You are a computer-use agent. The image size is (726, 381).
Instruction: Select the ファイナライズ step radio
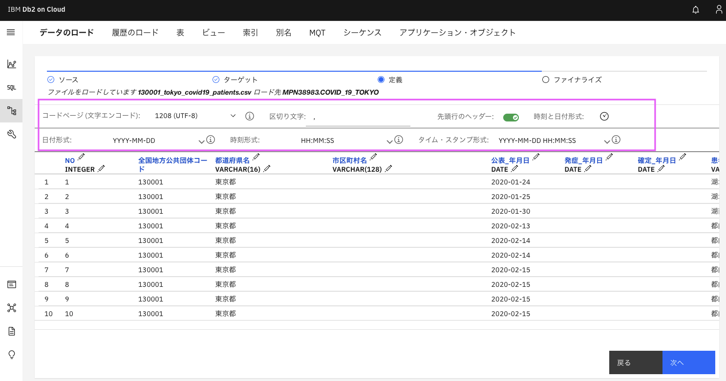(546, 80)
